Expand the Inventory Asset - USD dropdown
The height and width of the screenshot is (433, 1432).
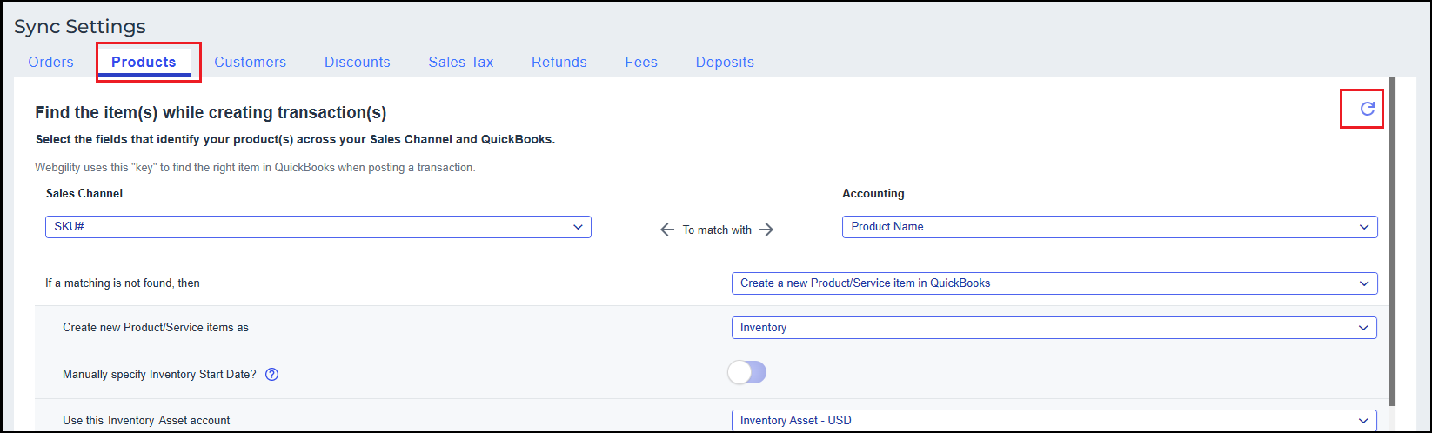[x=1054, y=420]
